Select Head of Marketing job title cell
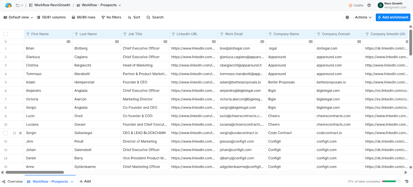This screenshot has height=187, width=413. point(145,65)
